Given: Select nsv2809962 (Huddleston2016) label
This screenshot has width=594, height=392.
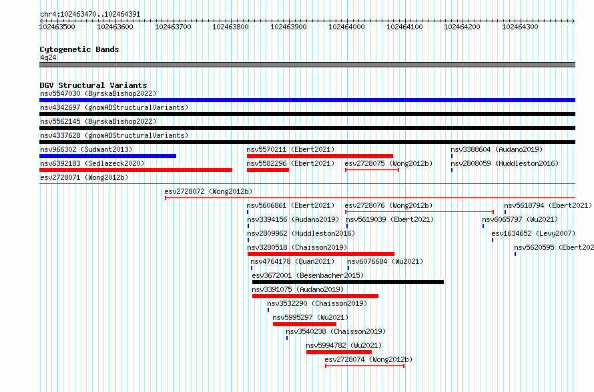Looking at the screenshot, I should (301, 233).
